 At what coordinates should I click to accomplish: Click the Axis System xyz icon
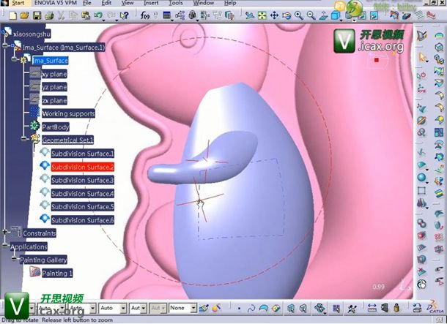(421, 89)
